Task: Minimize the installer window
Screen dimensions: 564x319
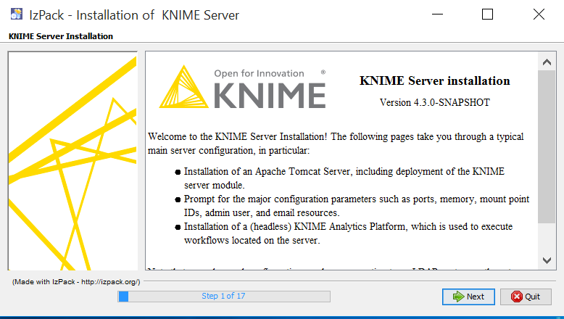Action: (x=437, y=14)
